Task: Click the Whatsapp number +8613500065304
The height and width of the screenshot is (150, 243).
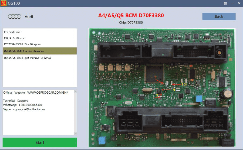Action: (30, 105)
